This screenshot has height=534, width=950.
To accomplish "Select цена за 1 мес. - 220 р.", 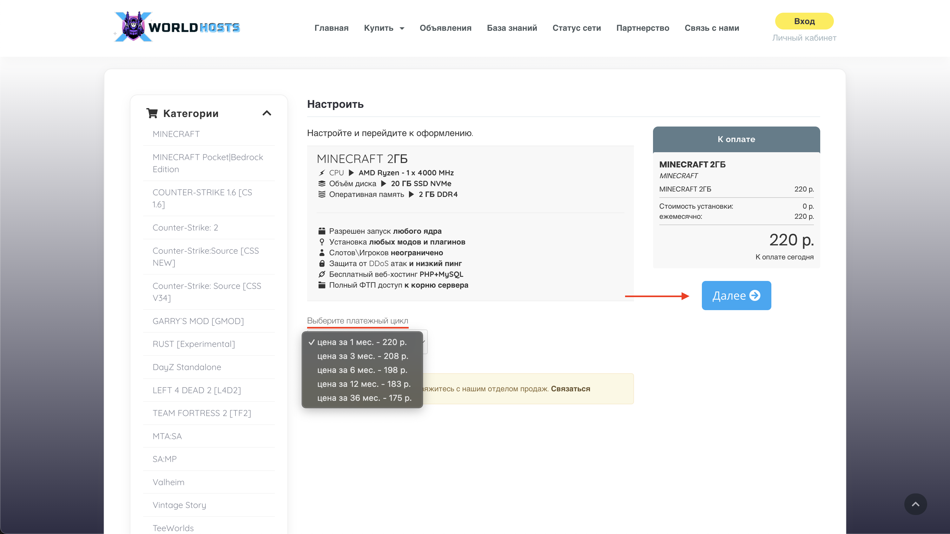I will point(362,342).
